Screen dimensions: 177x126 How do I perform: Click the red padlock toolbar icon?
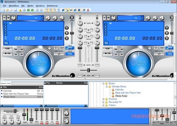click(88, 10)
